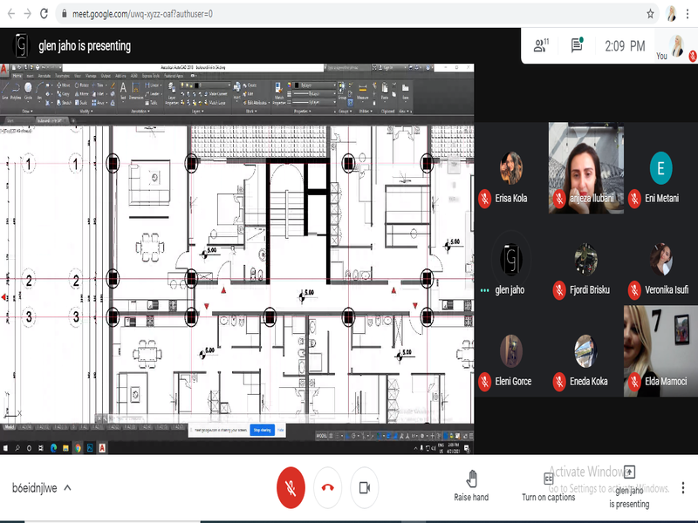
Task: Raise your hand in the meeting
Action: (x=471, y=486)
